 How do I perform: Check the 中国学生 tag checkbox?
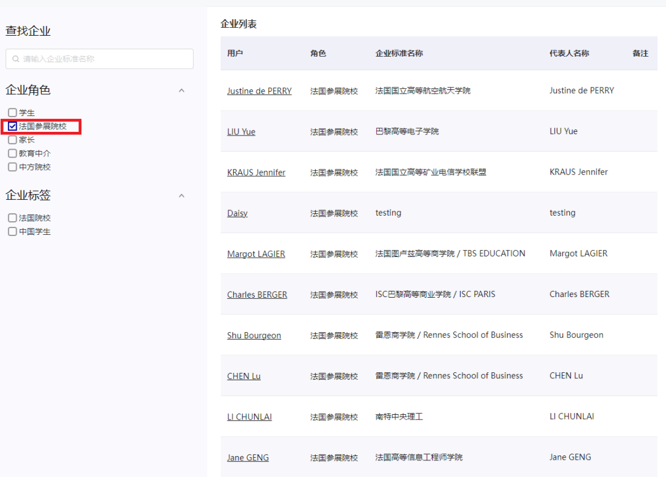[12, 231]
